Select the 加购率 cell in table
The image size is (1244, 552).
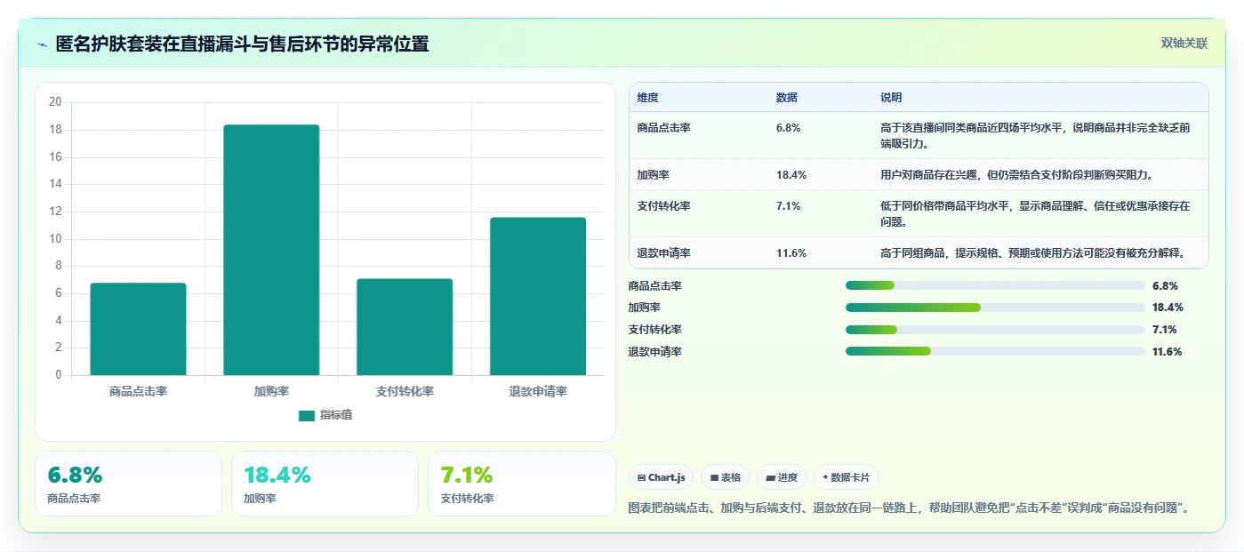pos(654,175)
